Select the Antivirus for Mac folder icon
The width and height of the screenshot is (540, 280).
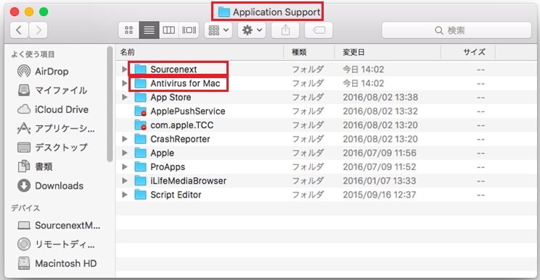tap(140, 83)
